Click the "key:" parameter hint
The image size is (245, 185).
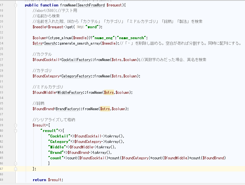click(81, 27)
